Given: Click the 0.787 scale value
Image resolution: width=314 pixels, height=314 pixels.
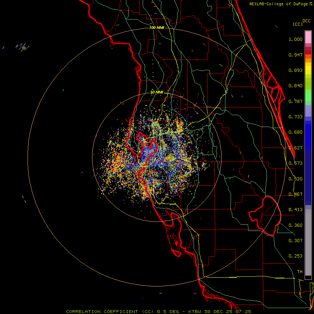Looking at the screenshot, I should (x=296, y=101).
